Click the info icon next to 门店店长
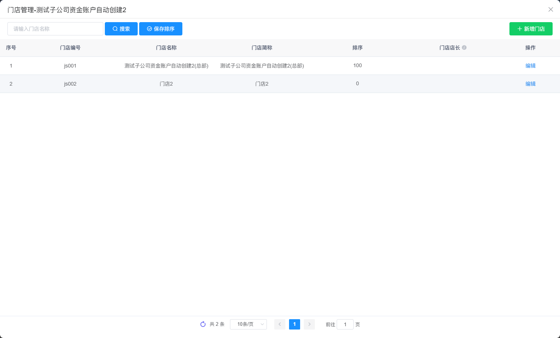Image resolution: width=560 pixels, height=338 pixels. tap(464, 48)
